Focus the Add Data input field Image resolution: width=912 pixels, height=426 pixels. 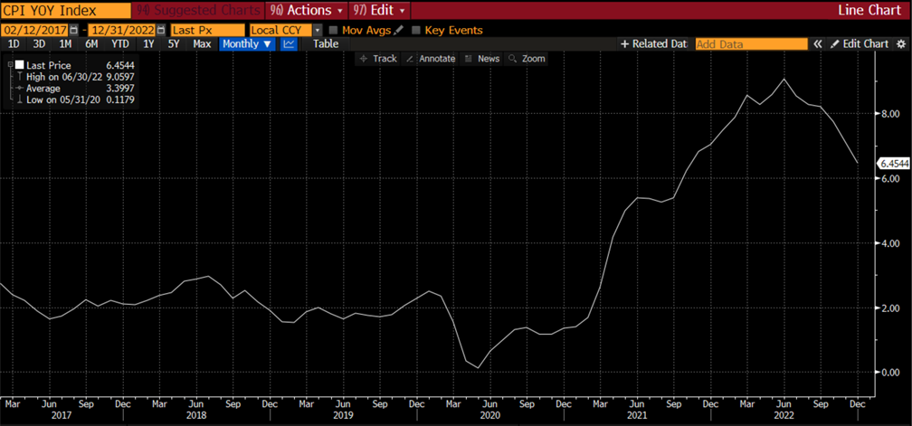[x=752, y=43]
